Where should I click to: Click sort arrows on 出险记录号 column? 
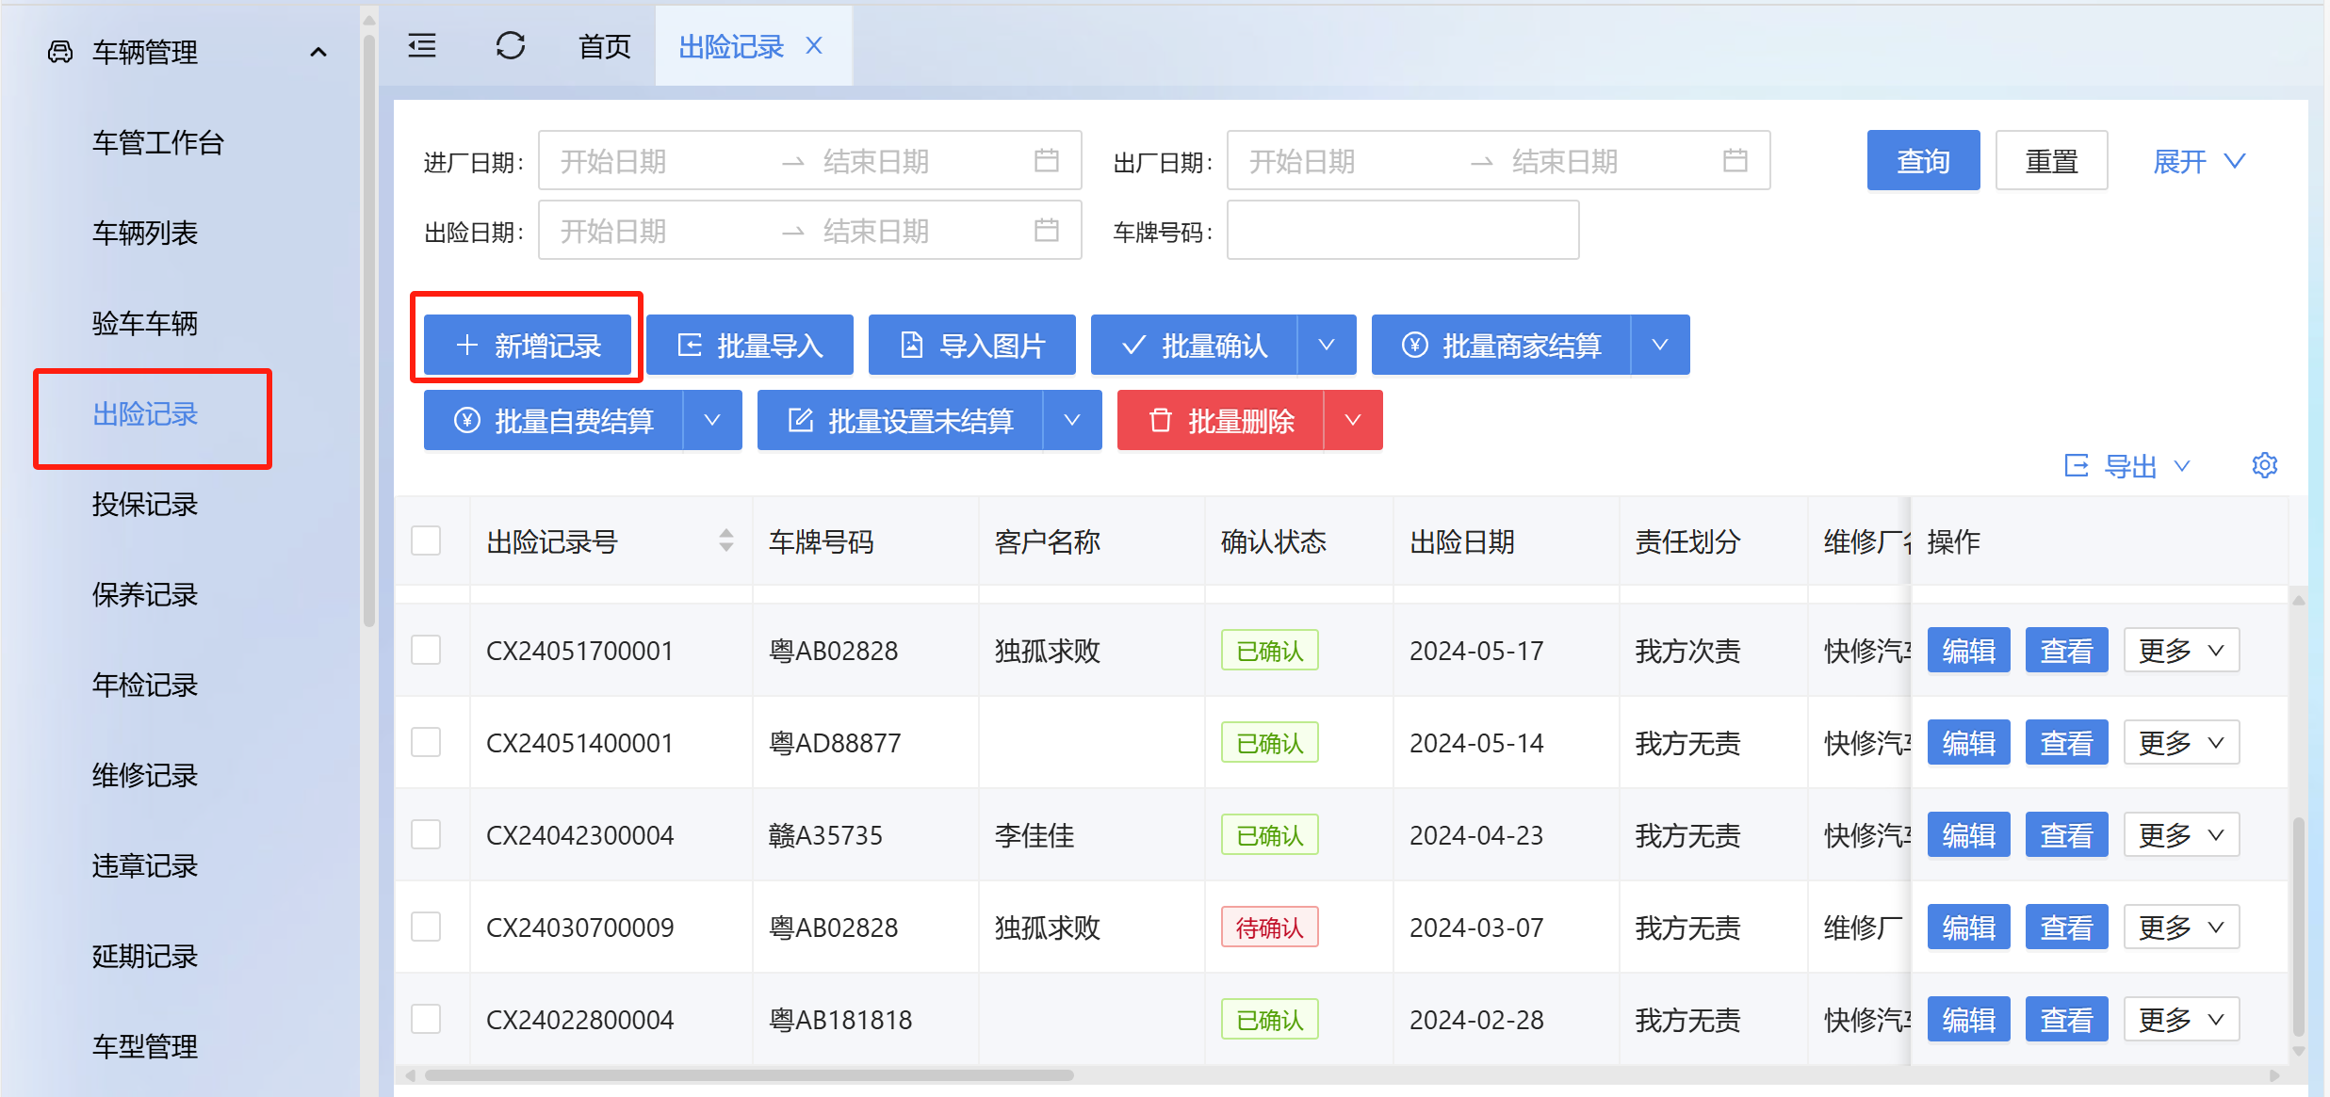point(725,541)
